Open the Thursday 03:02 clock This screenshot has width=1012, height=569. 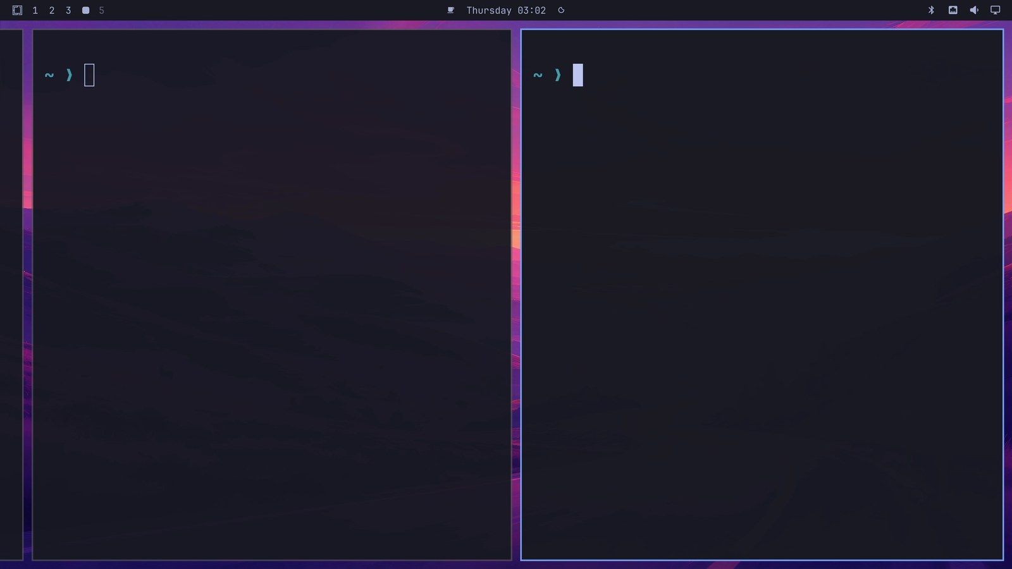[506, 11]
